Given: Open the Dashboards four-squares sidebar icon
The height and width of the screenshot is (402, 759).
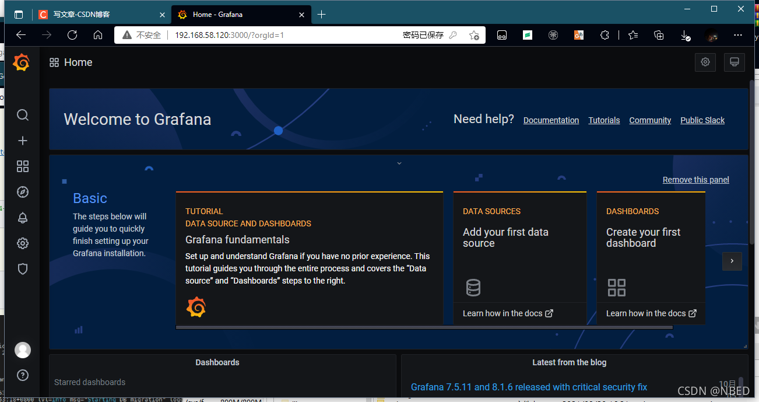Looking at the screenshot, I should coord(23,166).
